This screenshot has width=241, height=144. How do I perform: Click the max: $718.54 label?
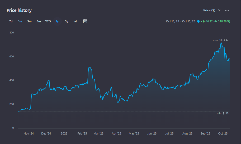[x=220, y=41]
